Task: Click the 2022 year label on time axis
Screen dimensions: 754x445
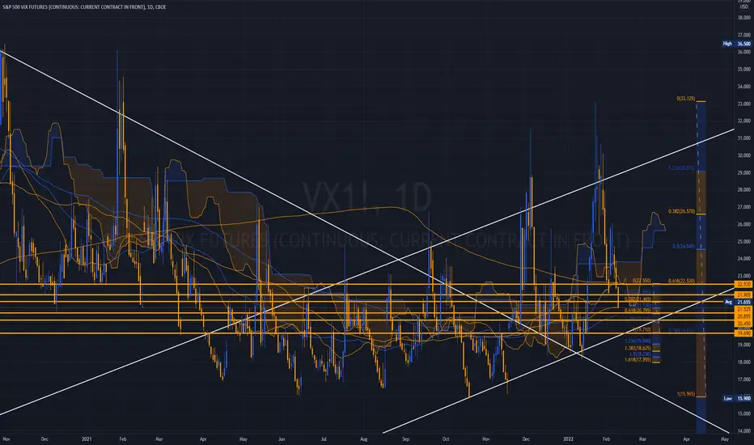Action: coord(569,439)
